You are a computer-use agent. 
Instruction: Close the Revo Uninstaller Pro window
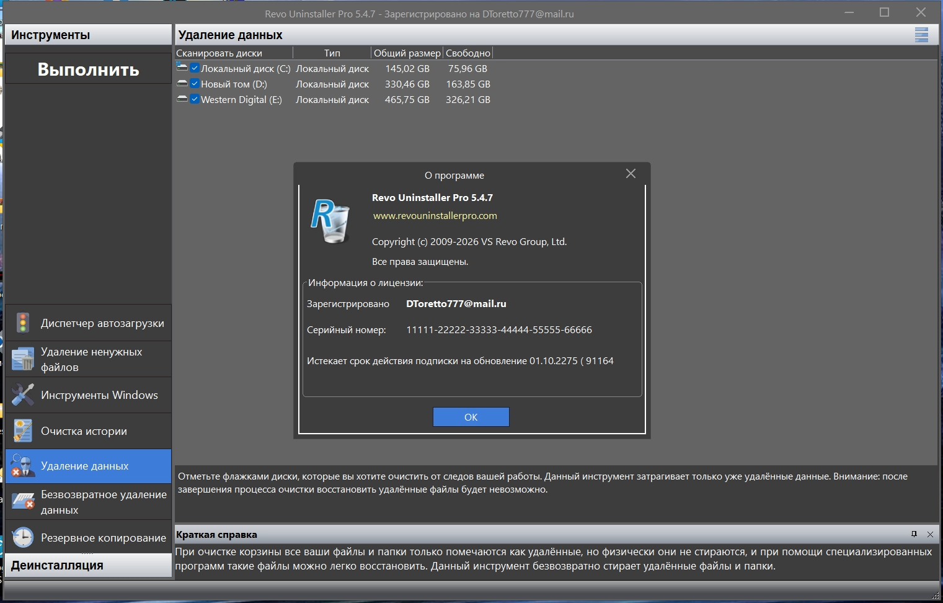[921, 12]
